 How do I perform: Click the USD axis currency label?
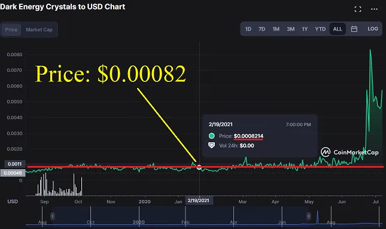click(x=13, y=201)
